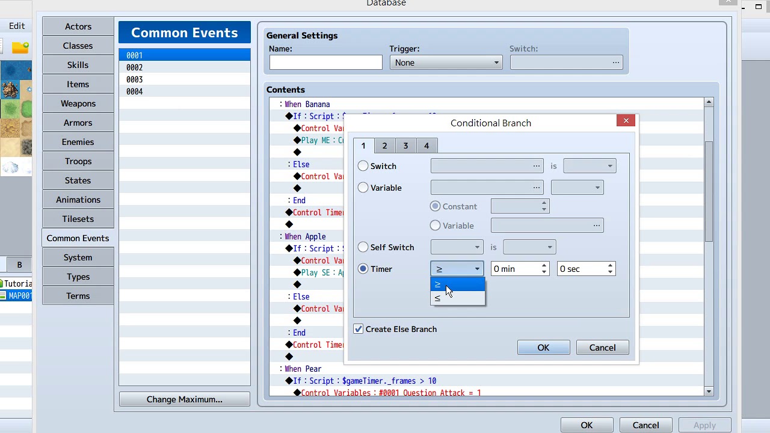Image resolution: width=770 pixels, height=433 pixels.
Task: Open the Switch selector ellipsis button
Action: (x=537, y=166)
